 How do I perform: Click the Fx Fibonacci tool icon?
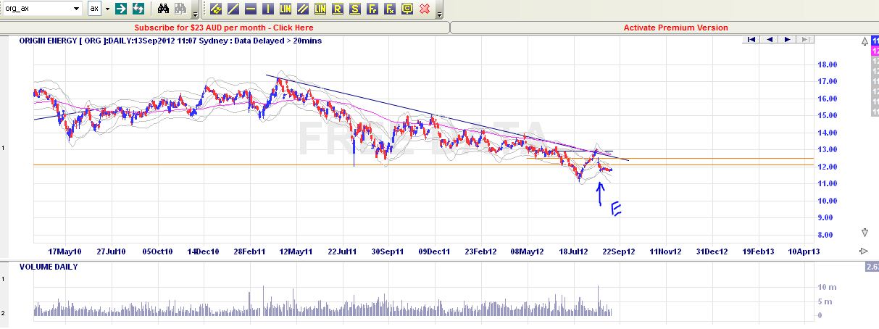pyautogui.click(x=389, y=9)
